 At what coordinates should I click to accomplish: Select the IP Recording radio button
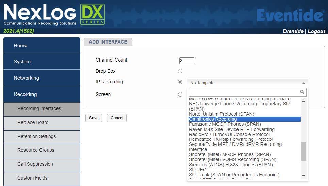180,82
